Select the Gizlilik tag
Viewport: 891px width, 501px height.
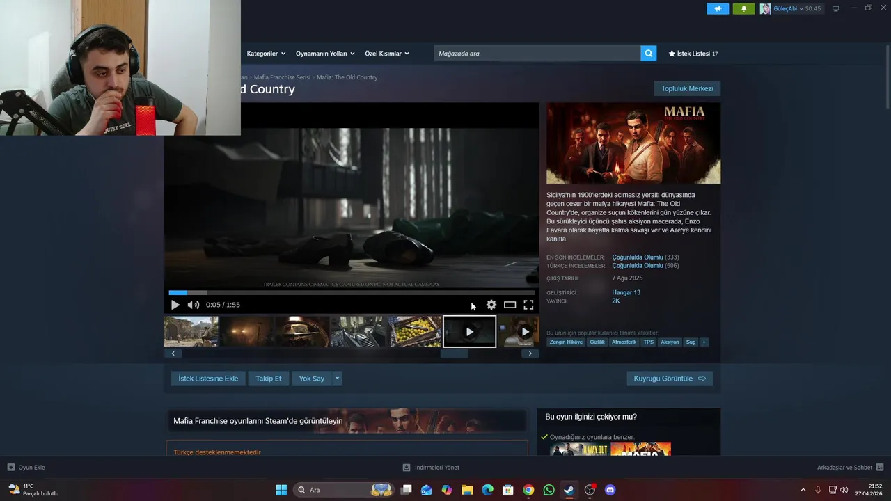[597, 342]
